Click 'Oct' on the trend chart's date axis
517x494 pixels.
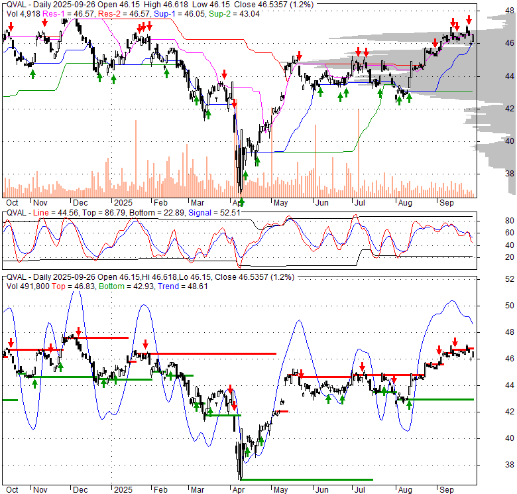(12, 490)
